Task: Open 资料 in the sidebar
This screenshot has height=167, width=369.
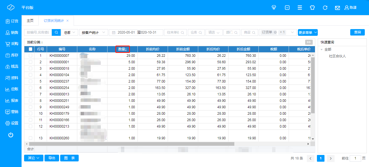Action: click(11, 78)
